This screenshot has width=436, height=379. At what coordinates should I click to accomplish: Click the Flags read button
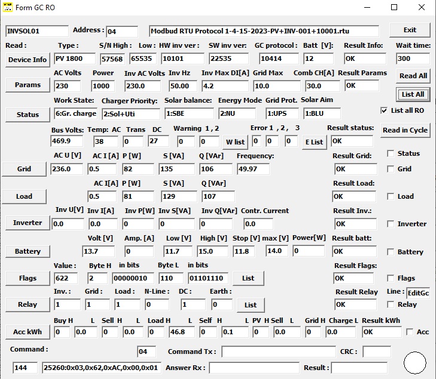pos(28,278)
